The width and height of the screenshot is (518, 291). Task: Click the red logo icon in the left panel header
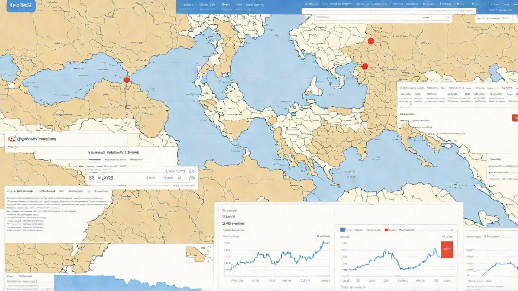pyautogui.click(x=12, y=139)
